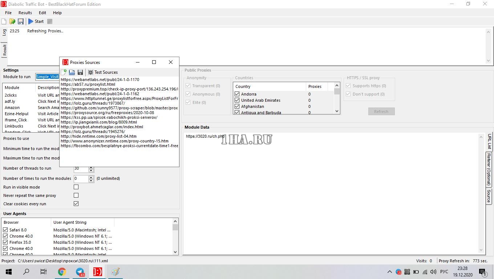
Task: Increase Number of threads with the up arrow
Action: 91,167
